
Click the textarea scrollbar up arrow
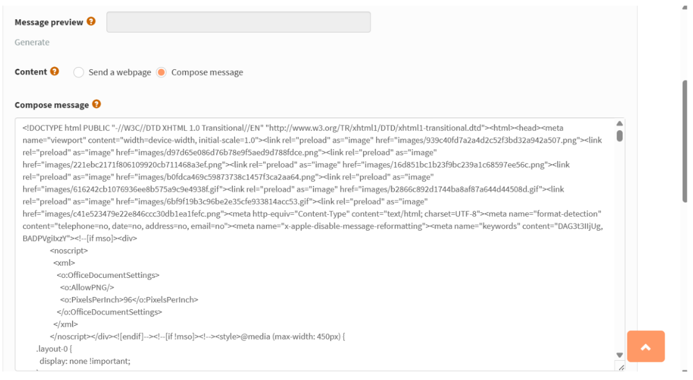point(620,122)
